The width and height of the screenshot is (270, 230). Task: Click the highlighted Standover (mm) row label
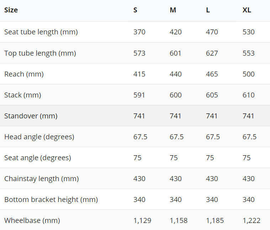click(x=31, y=116)
